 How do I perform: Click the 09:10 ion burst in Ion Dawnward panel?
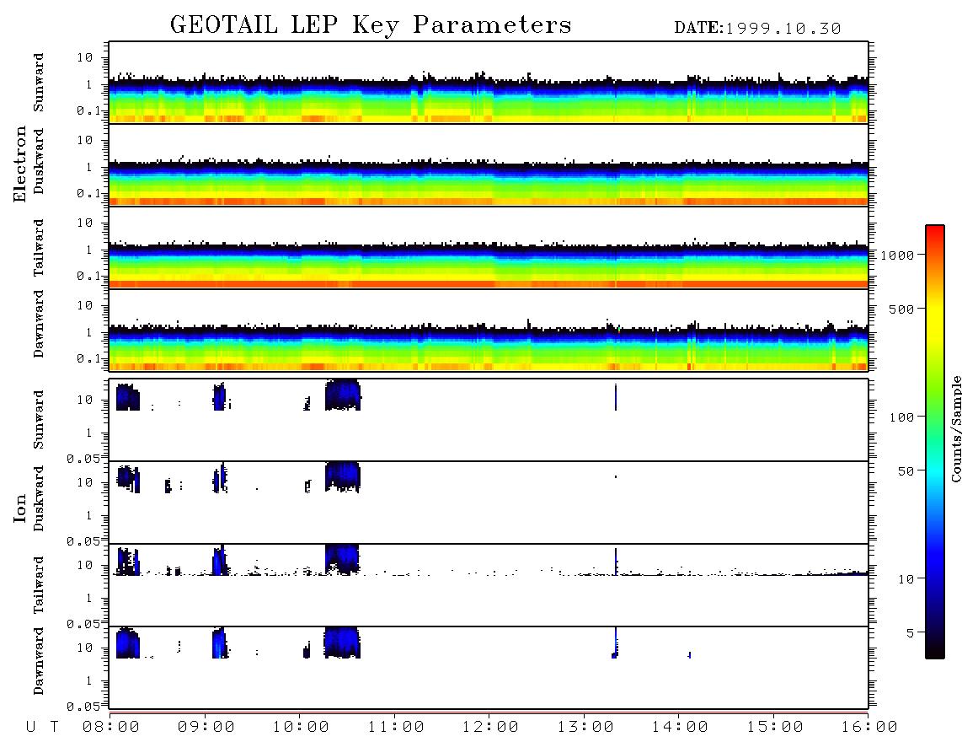pyautogui.click(x=220, y=643)
